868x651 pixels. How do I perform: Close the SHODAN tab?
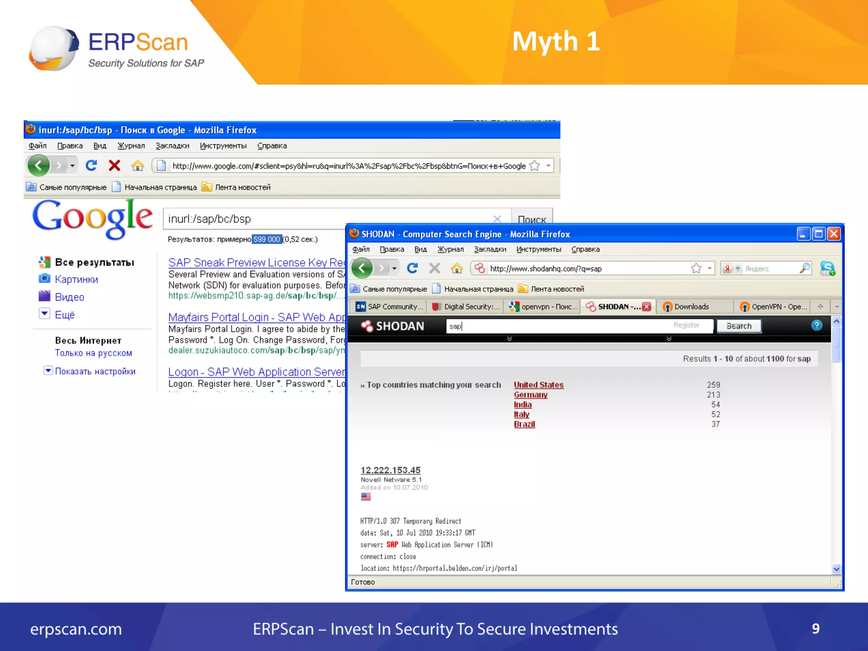647,306
